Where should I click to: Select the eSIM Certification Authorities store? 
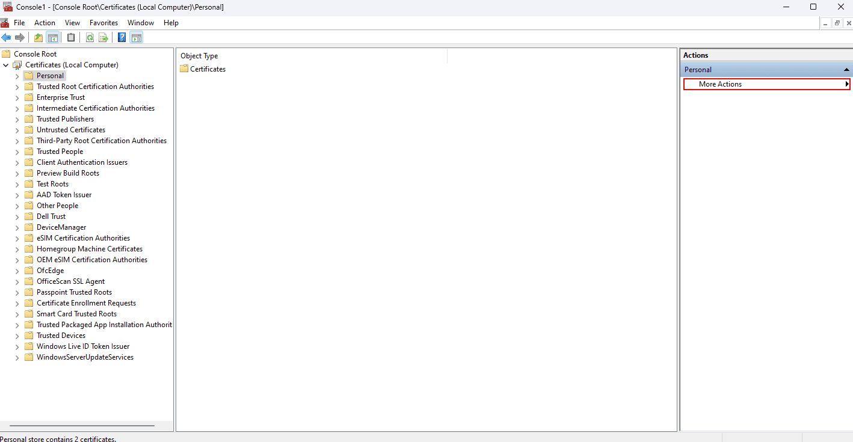click(83, 238)
